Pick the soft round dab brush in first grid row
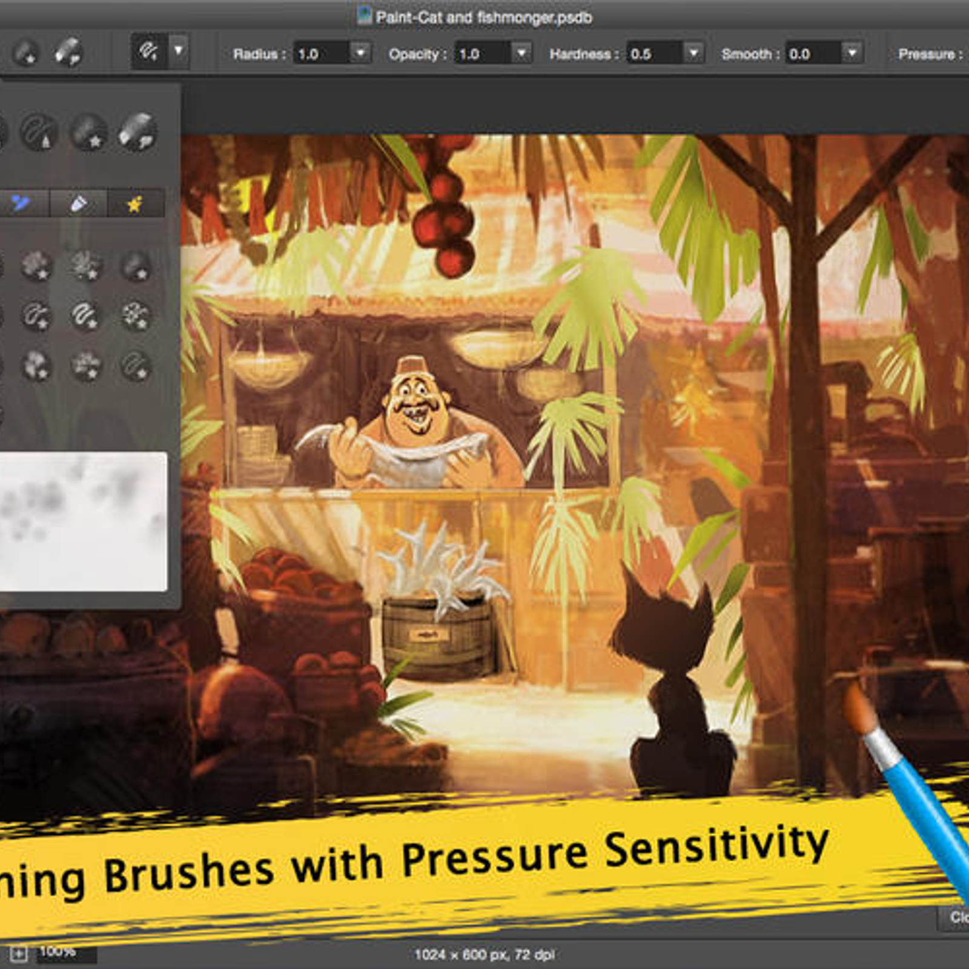 pyautogui.click(x=135, y=265)
